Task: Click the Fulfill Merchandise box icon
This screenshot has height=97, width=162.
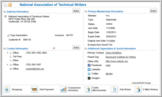Action: click(88, 89)
